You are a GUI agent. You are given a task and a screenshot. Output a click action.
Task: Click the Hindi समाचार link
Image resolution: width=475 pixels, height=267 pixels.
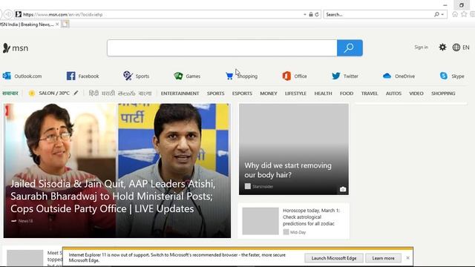(x=10, y=93)
